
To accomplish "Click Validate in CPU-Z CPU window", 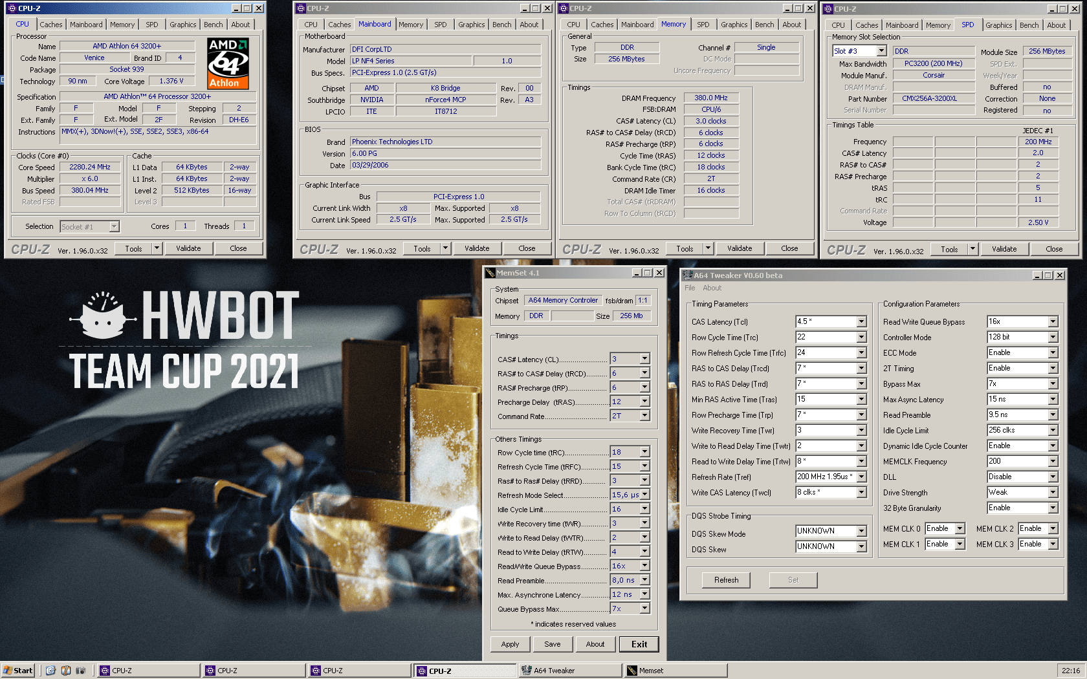I will point(188,248).
